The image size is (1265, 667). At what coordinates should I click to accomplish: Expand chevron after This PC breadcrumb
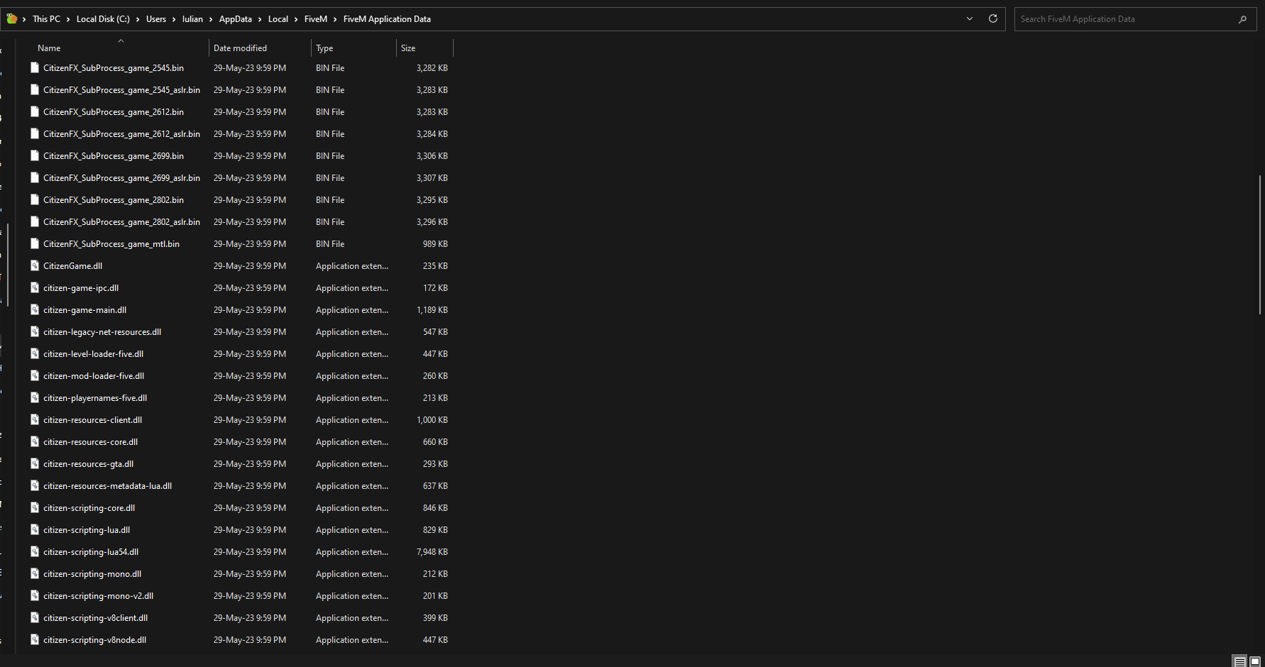(68, 19)
